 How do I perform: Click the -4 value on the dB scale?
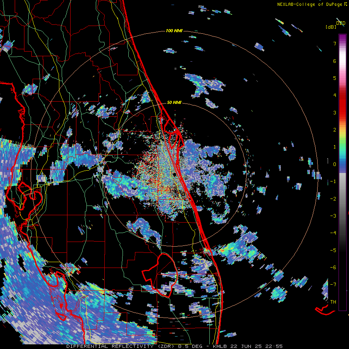coord(333,233)
